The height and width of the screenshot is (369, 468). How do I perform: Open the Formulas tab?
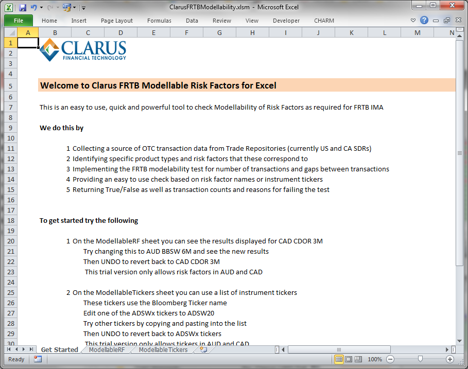click(x=159, y=21)
